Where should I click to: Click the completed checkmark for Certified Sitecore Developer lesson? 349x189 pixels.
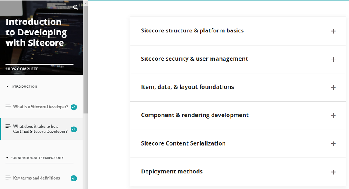coord(74,129)
